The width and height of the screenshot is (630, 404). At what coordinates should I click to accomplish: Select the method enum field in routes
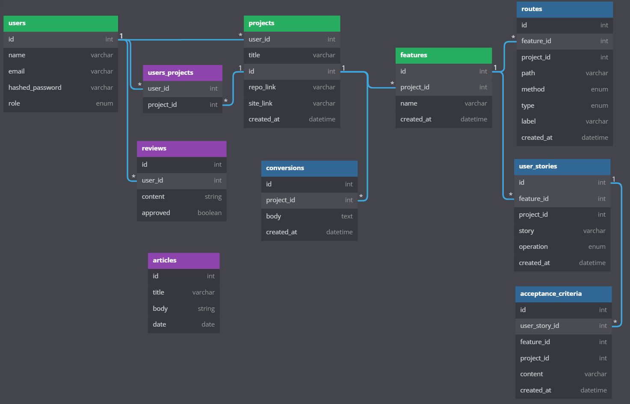click(564, 89)
